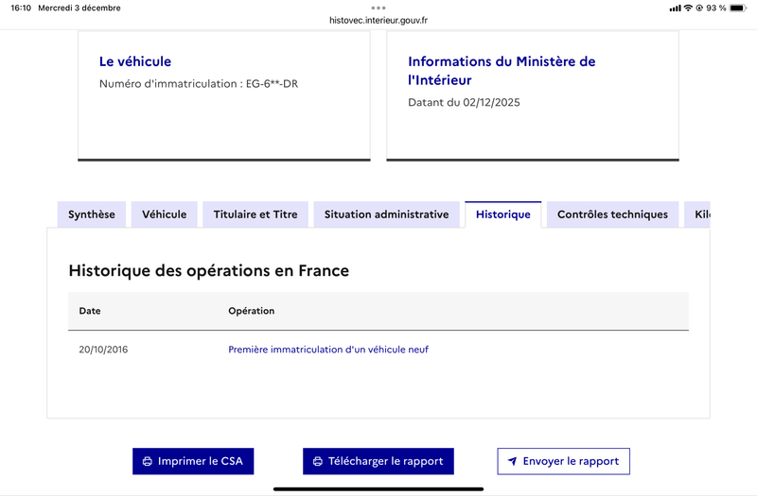Tap the cellular signal bars icon
The width and height of the screenshot is (757, 496).
point(675,8)
